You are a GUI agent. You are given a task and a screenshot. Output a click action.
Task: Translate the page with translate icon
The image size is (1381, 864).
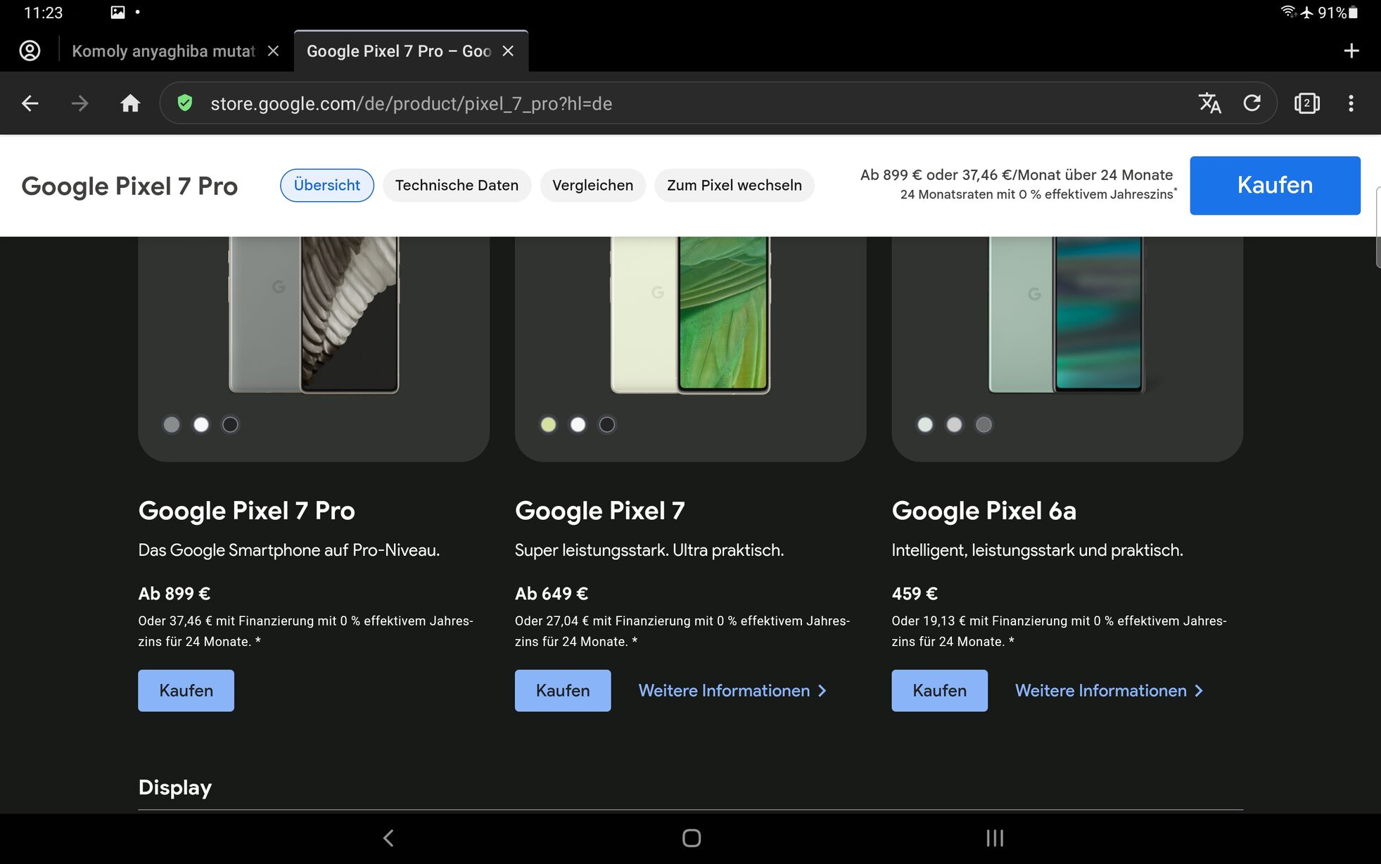tap(1209, 103)
